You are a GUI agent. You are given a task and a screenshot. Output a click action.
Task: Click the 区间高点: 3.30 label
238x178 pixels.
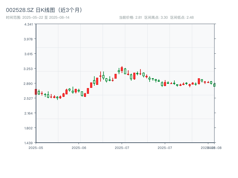(156, 18)
